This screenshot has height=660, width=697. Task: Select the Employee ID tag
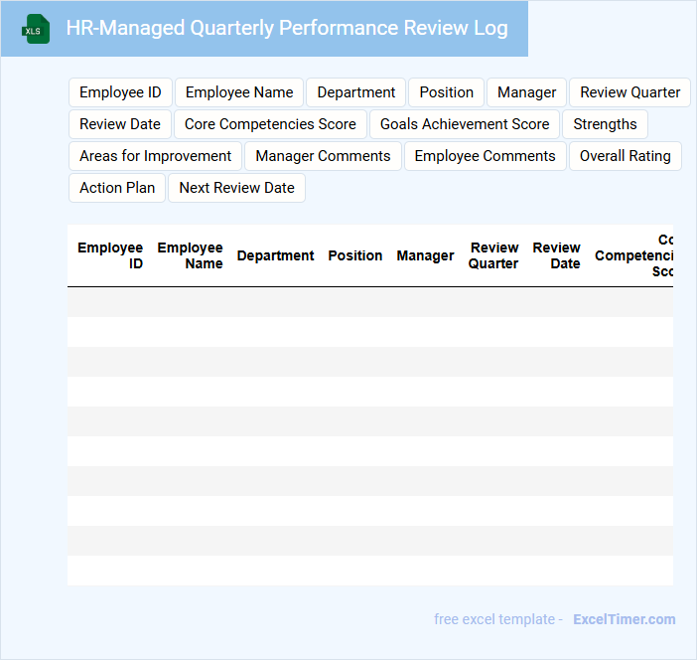point(120,92)
